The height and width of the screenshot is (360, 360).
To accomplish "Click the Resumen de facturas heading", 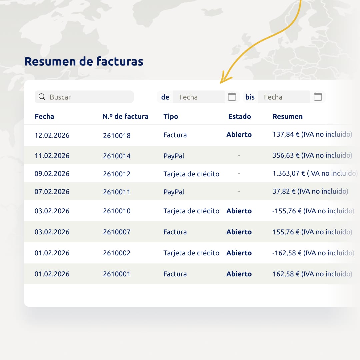I will click(x=84, y=62).
